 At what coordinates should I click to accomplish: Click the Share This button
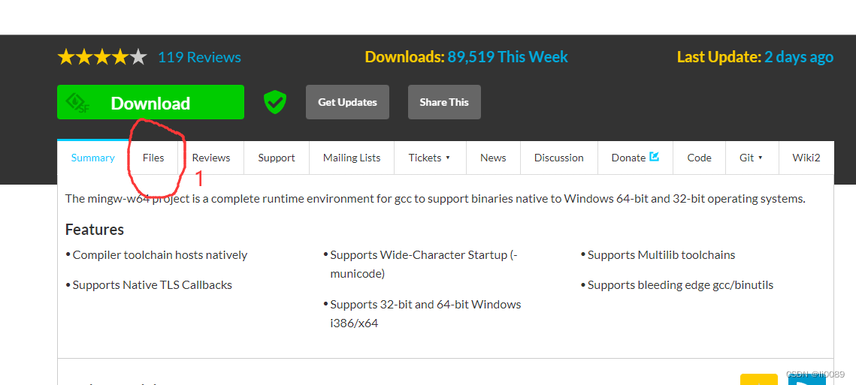444,102
